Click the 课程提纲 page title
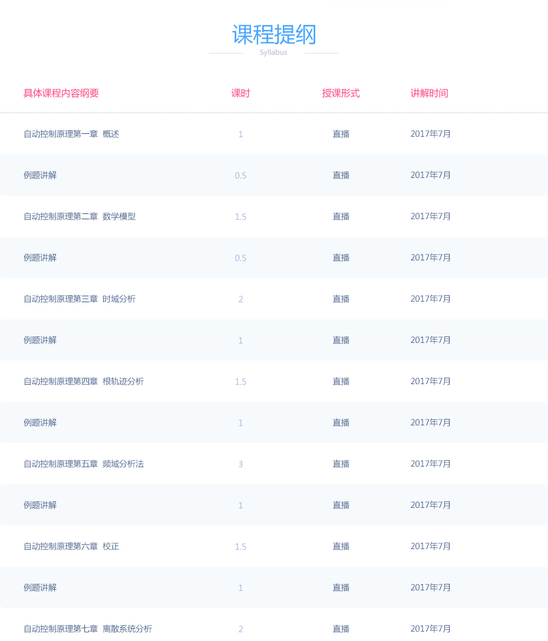The height and width of the screenshot is (641, 548). click(x=274, y=34)
